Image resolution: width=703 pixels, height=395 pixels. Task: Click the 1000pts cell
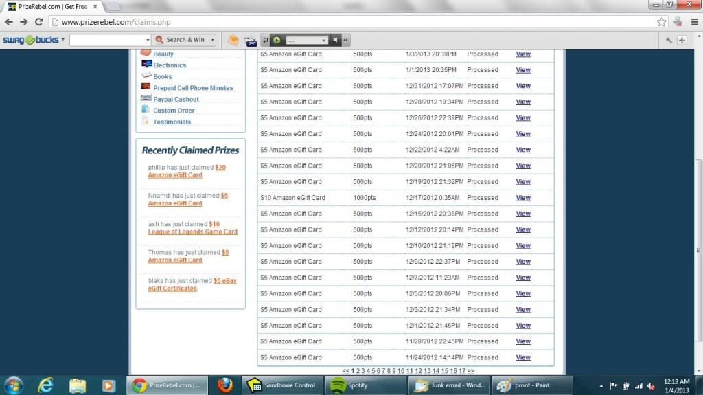tap(365, 198)
